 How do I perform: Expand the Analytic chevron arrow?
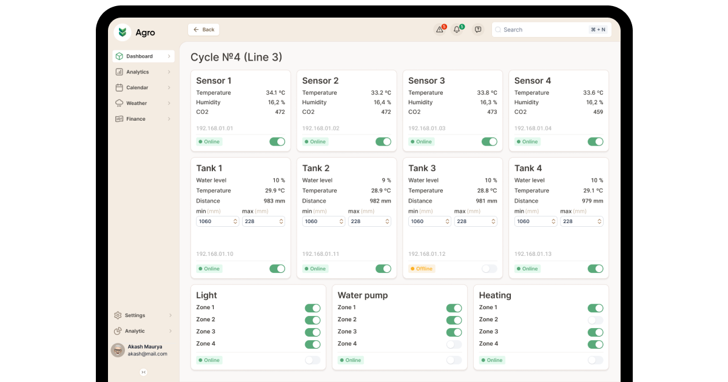(170, 331)
